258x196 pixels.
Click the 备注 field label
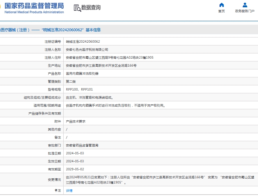[58, 137]
